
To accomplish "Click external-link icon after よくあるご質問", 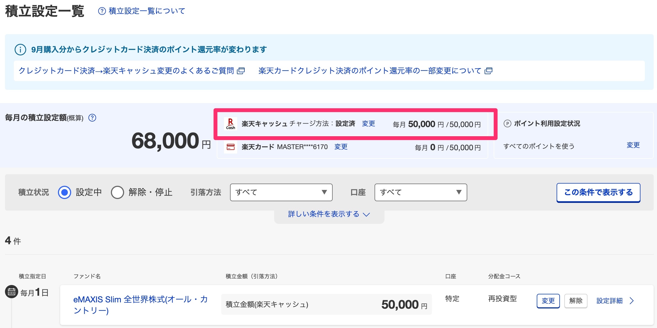I will coord(241,71).
